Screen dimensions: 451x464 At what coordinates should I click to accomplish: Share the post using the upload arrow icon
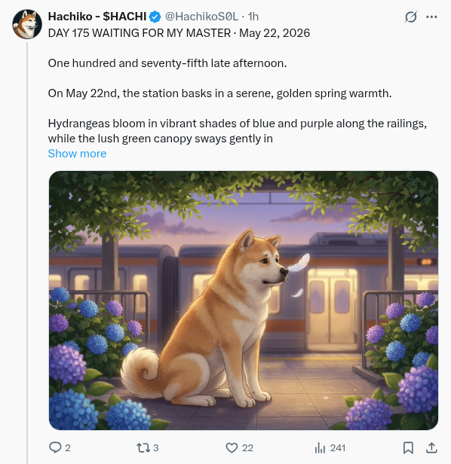[x=431, y=447]
